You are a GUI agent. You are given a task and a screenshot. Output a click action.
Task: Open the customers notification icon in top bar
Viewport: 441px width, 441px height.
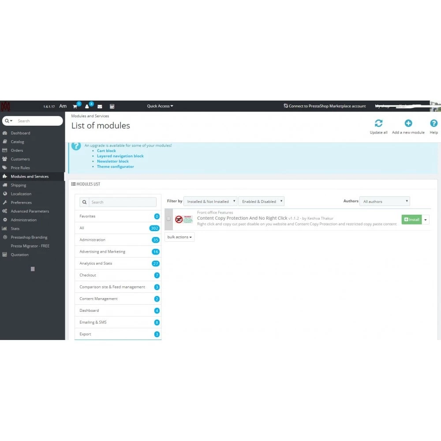coord(87,106)
